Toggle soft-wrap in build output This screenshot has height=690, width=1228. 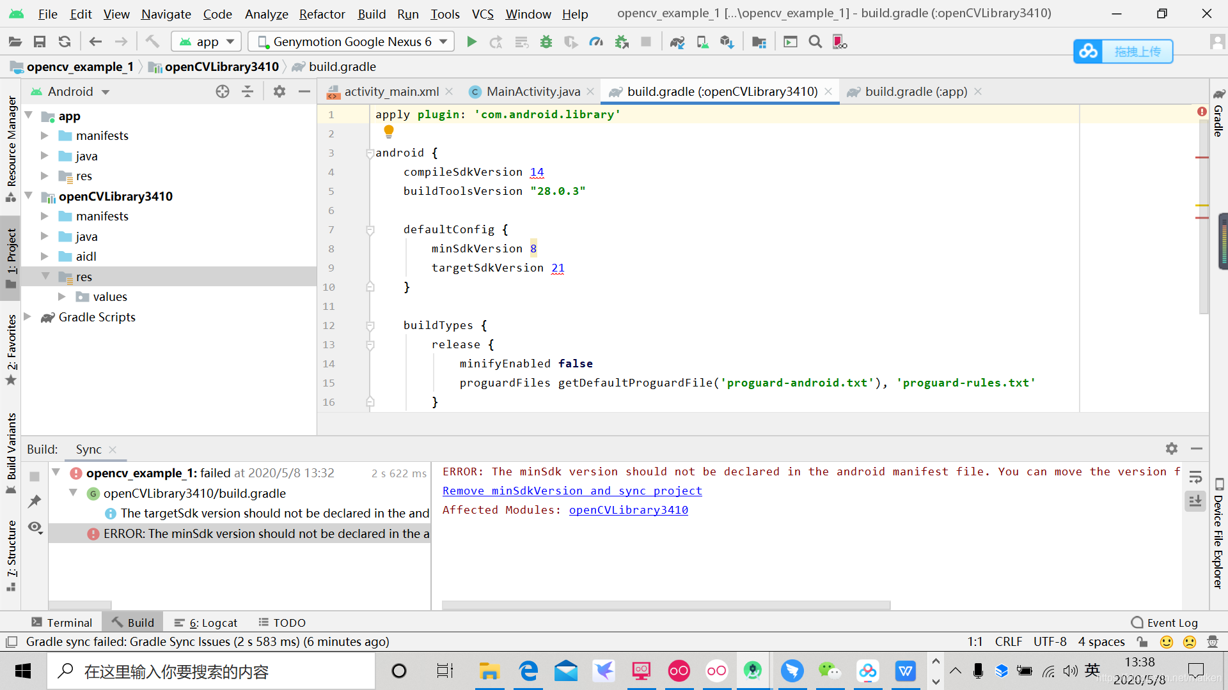point(1195,477)
